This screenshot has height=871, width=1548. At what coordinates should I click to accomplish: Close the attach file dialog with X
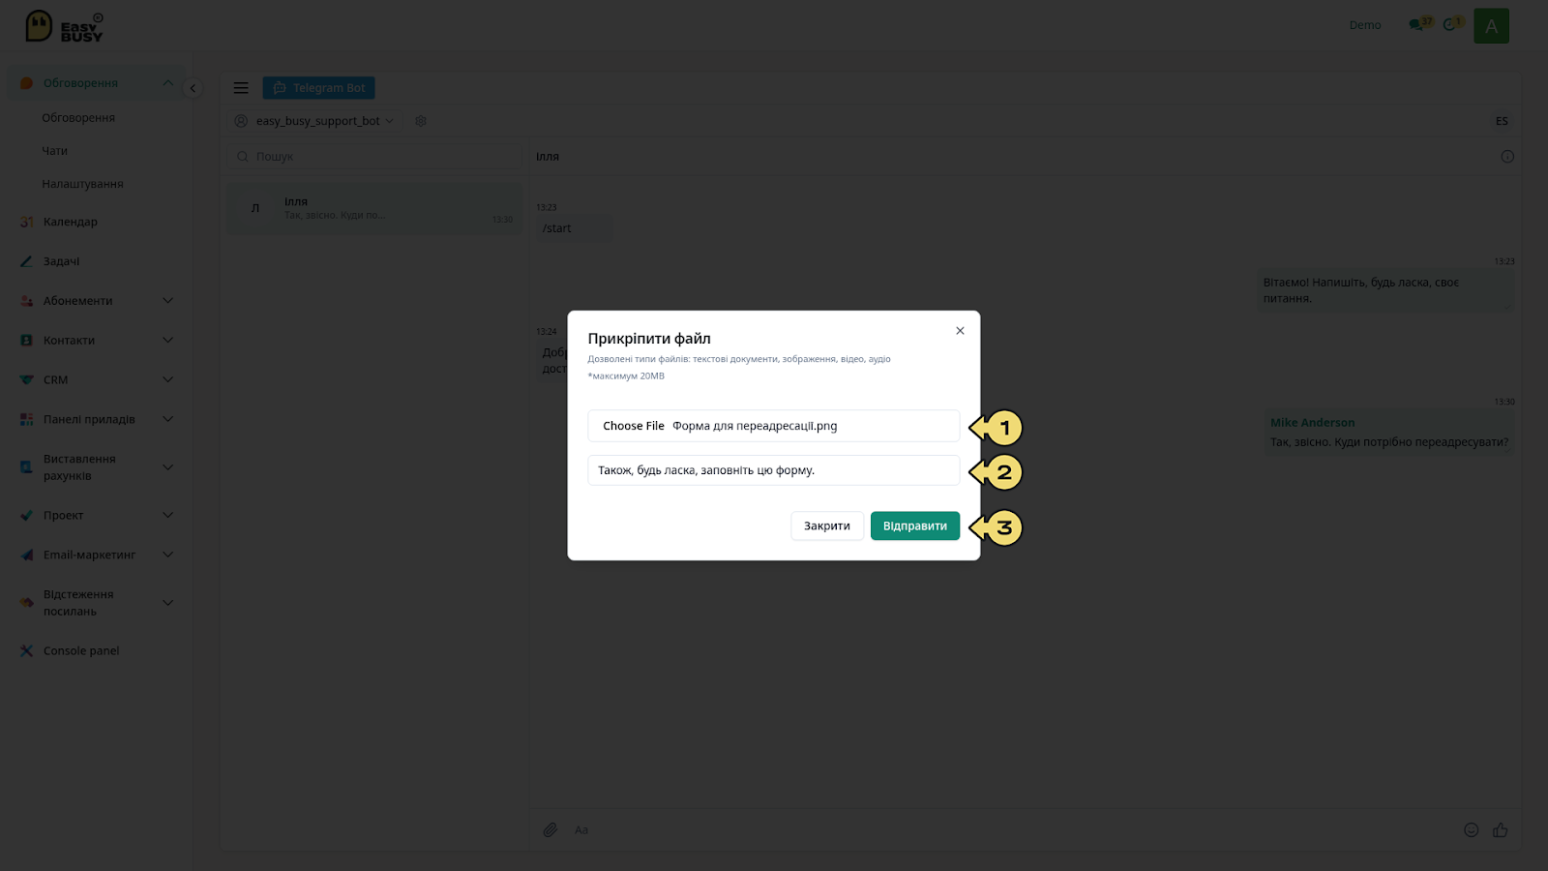tap(960, 331)
